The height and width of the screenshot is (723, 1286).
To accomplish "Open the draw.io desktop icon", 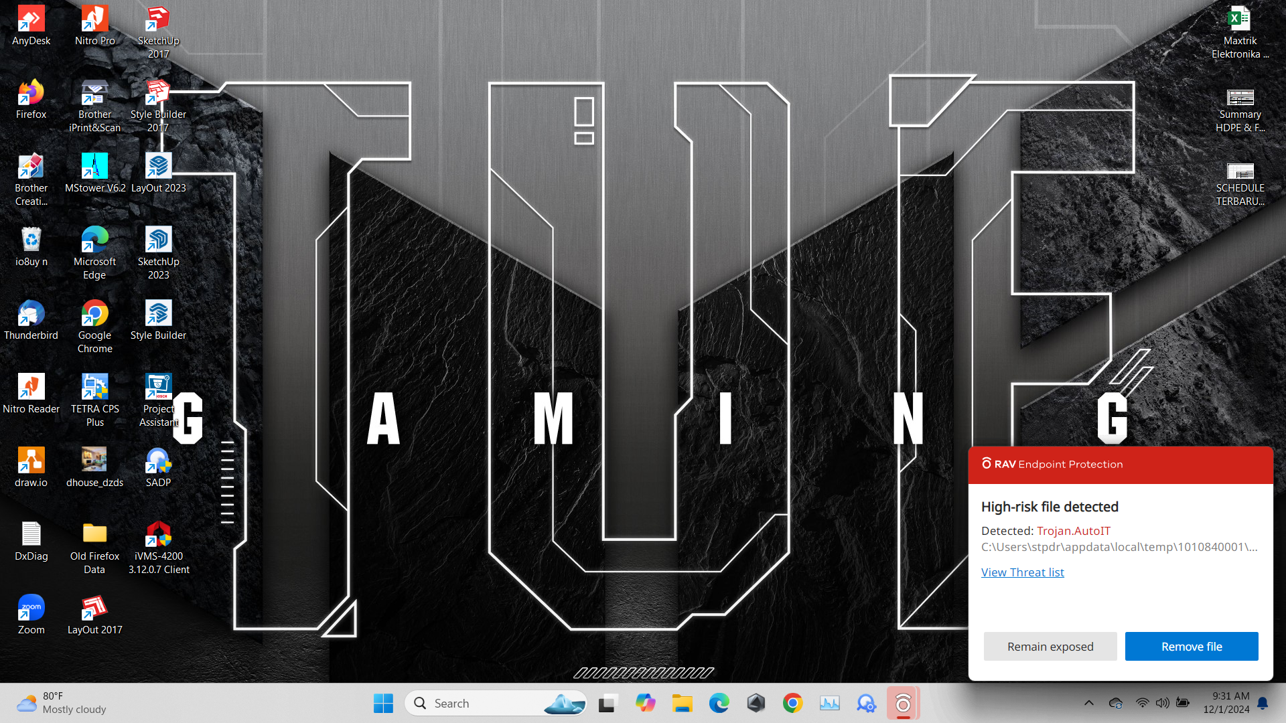I will pos(31,467).
